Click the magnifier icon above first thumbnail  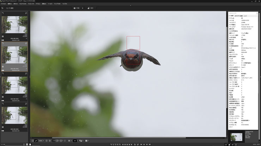click(26, 13)
